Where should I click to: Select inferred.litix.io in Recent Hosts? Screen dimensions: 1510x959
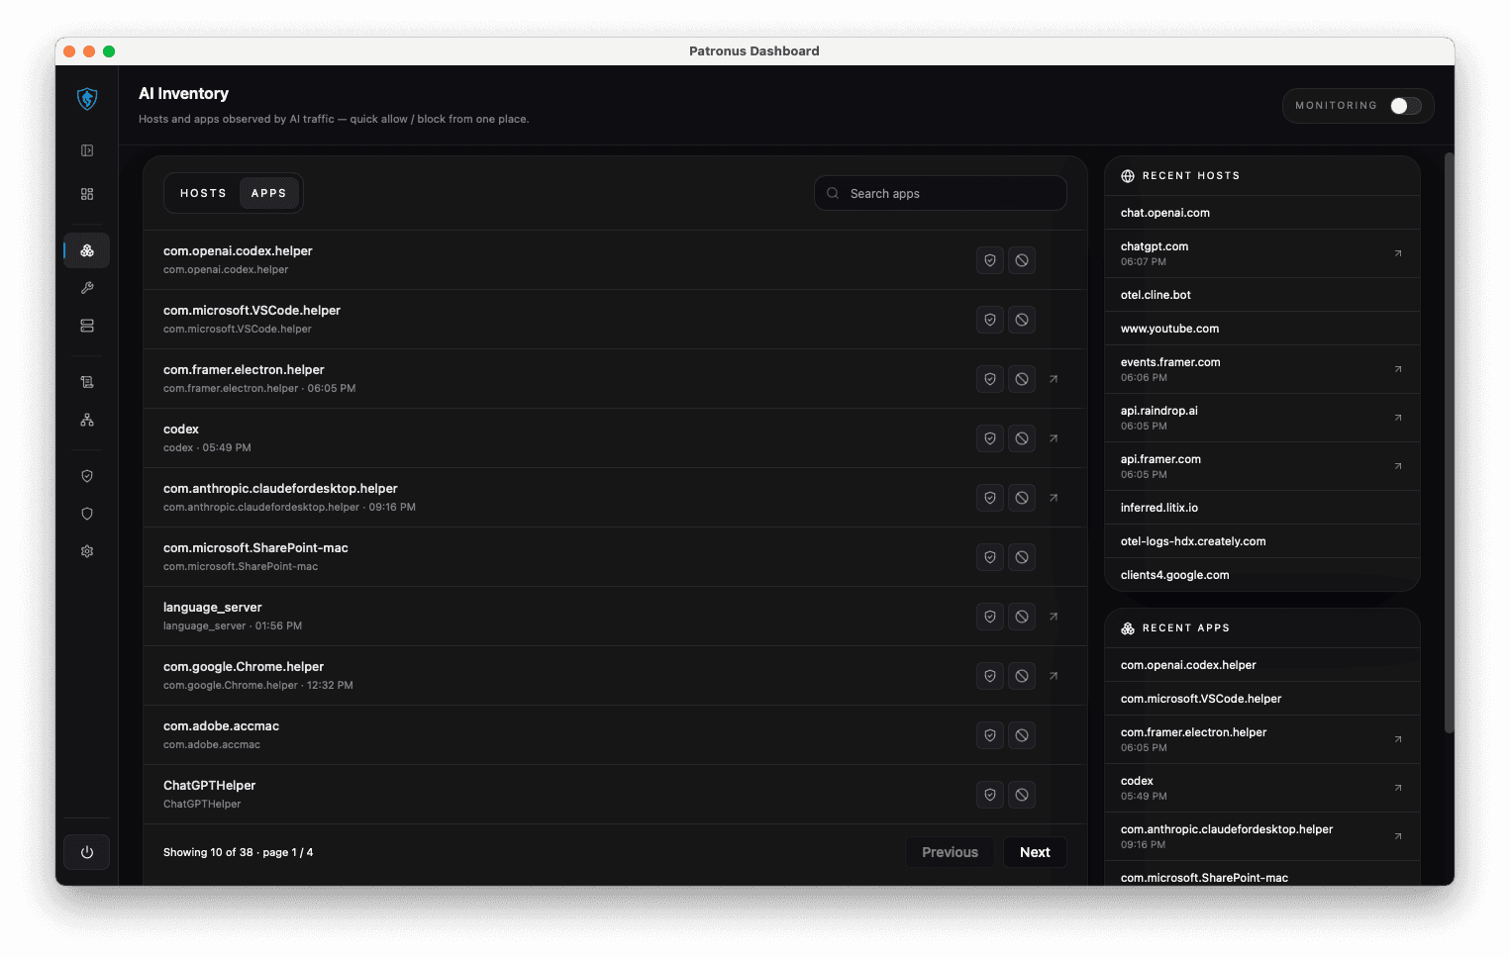(x=1262, y=508)
